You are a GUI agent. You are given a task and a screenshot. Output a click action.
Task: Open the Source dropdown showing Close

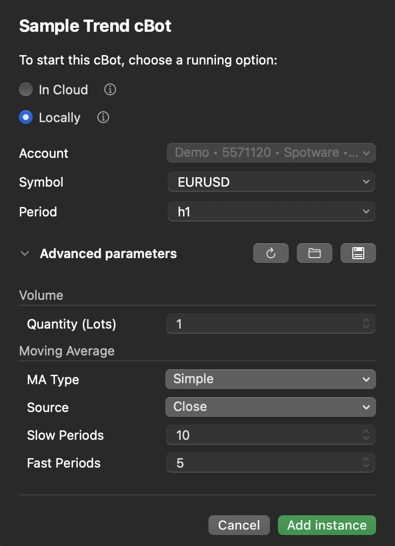(x=270, y=407)
